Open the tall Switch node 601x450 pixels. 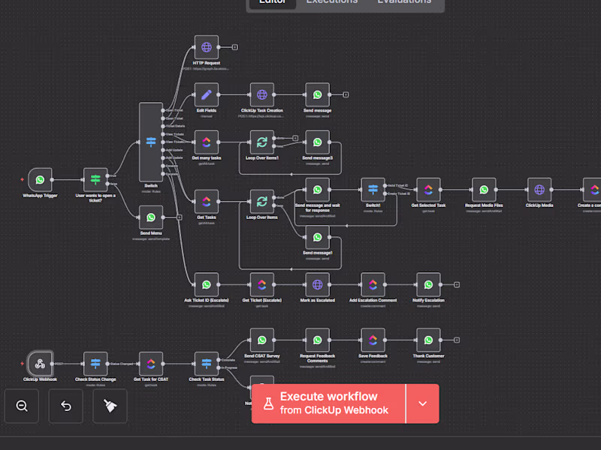[x=151, y=142]
